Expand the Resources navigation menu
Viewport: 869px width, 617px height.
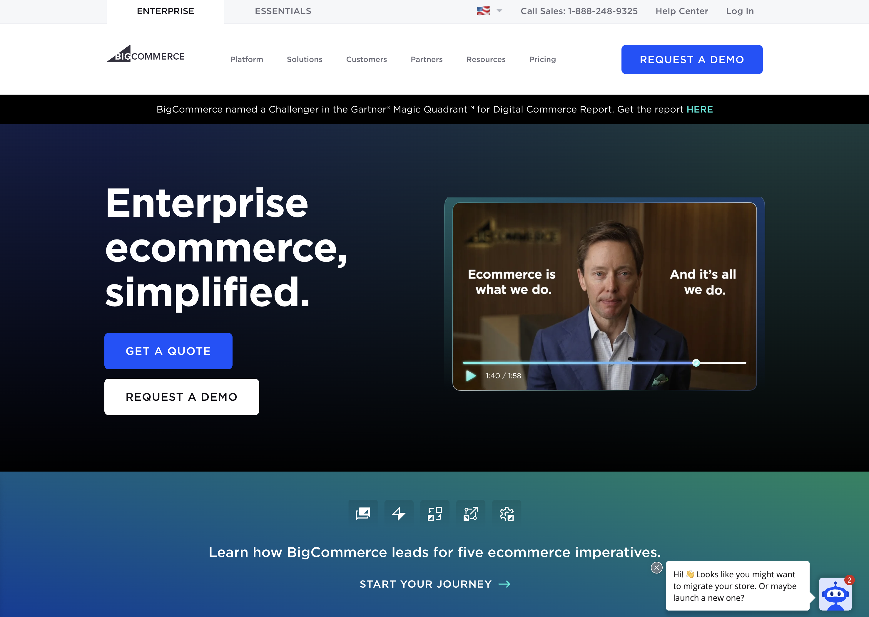(x=486, y=59)
